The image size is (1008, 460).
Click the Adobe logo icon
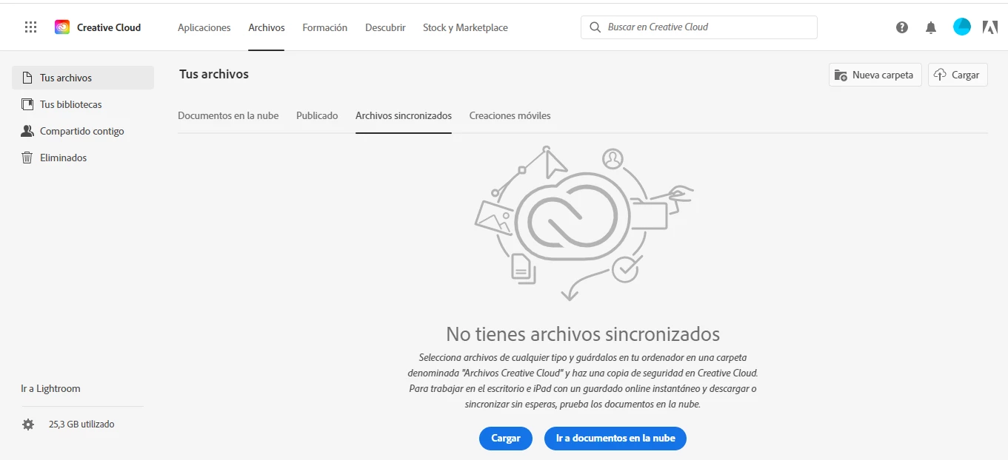click(989, 27)
